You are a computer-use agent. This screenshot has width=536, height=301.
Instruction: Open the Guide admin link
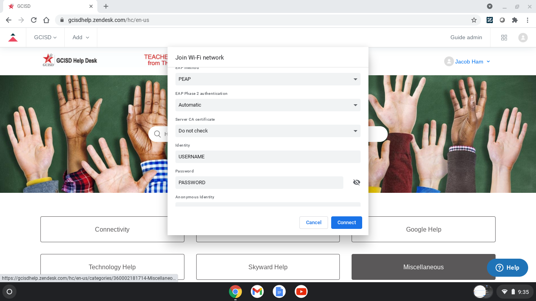(466, 38)
